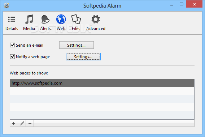Open the Advanced gear icon
The width and height of the screenshot is (205, 137).
(96, 20)
